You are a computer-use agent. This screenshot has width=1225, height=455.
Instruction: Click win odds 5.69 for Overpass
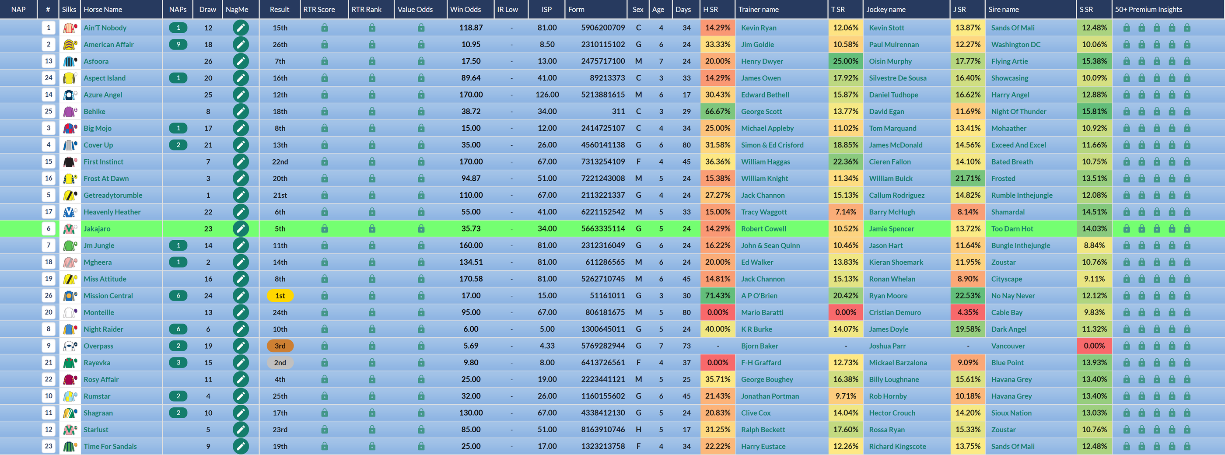pyautogui.click(x=470, y=346)
